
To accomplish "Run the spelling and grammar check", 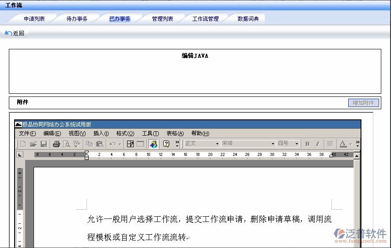I will [77, 144].
